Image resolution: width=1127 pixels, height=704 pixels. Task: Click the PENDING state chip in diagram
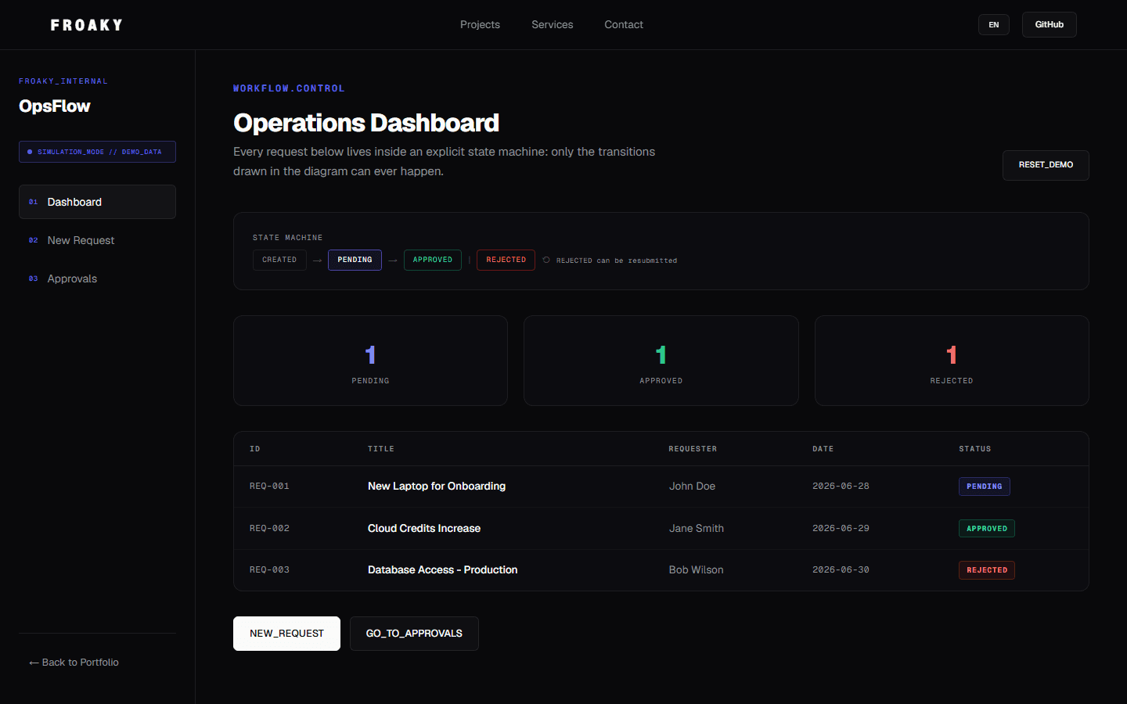[x=355, y=260]
